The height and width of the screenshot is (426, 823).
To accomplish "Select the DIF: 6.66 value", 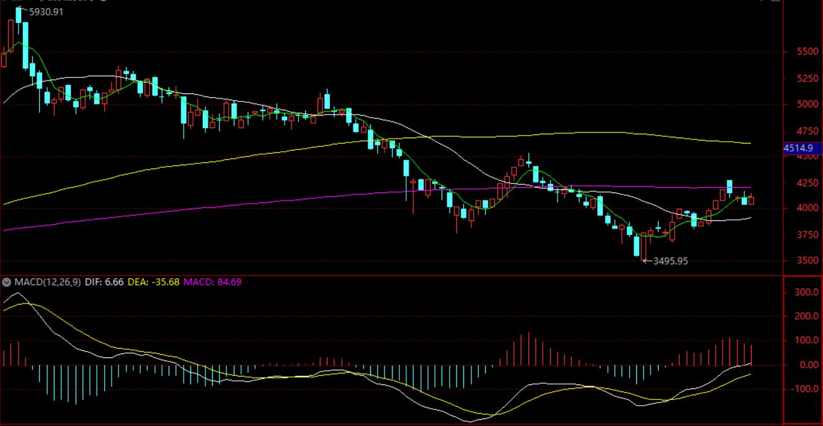I will click(x=104, y=282).
